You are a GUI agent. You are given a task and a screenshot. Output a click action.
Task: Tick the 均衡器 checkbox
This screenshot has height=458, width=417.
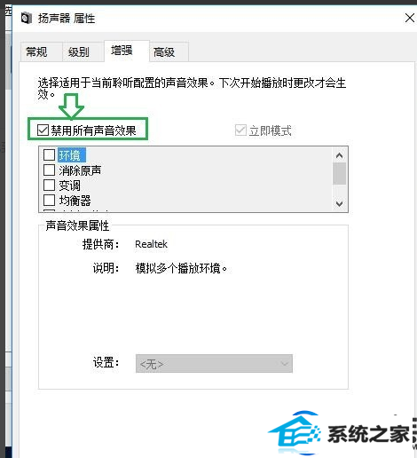[x=49, y=201]
